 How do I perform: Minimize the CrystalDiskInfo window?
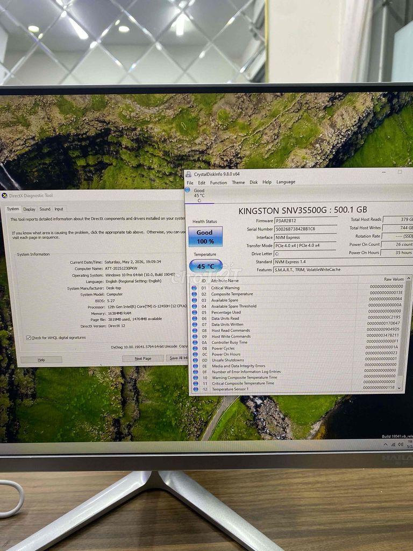(x=384, y=172)
